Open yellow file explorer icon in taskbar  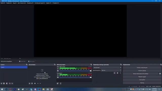44,89
